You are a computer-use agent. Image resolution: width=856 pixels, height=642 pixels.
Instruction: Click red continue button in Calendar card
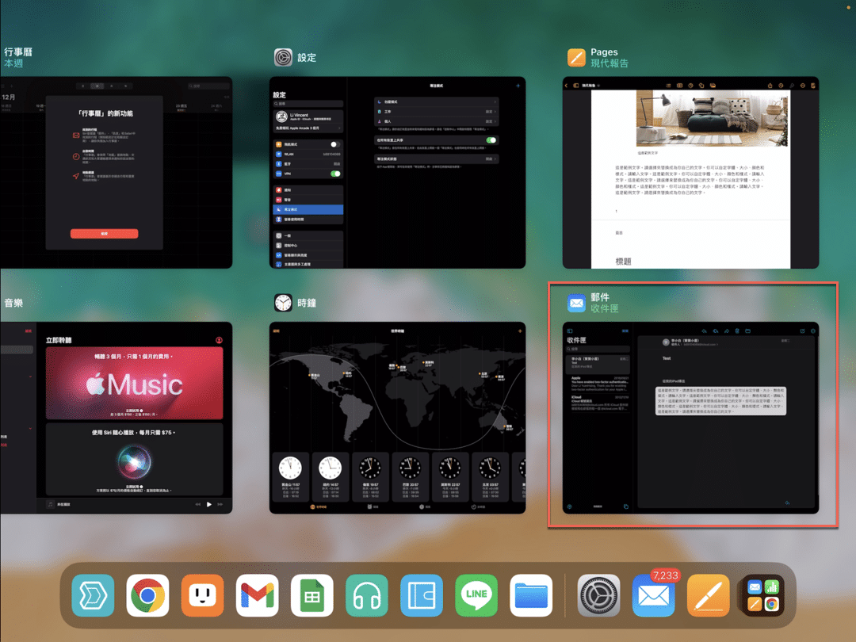point(105,234)
